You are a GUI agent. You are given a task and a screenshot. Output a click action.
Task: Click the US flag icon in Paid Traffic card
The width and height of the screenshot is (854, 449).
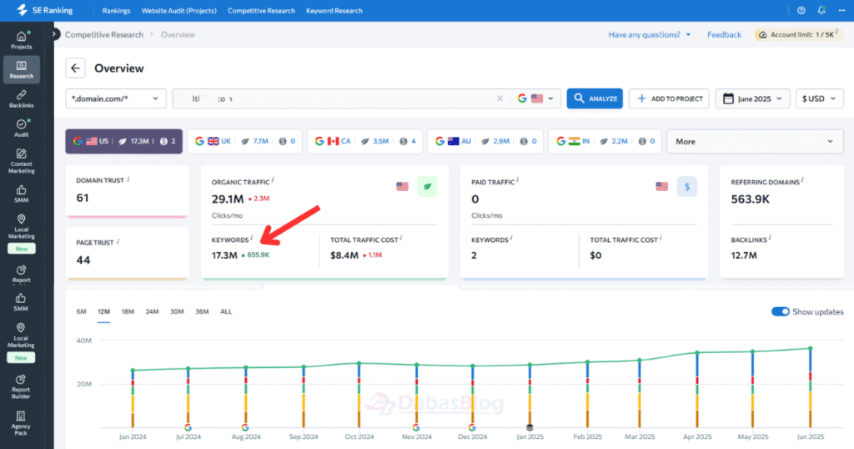pos(661,186)
